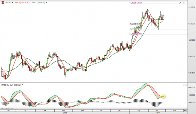This screenshot has height=114, width=196.
Task: Click the 'wrz' month on time axis
Action: tap(64, 110)
